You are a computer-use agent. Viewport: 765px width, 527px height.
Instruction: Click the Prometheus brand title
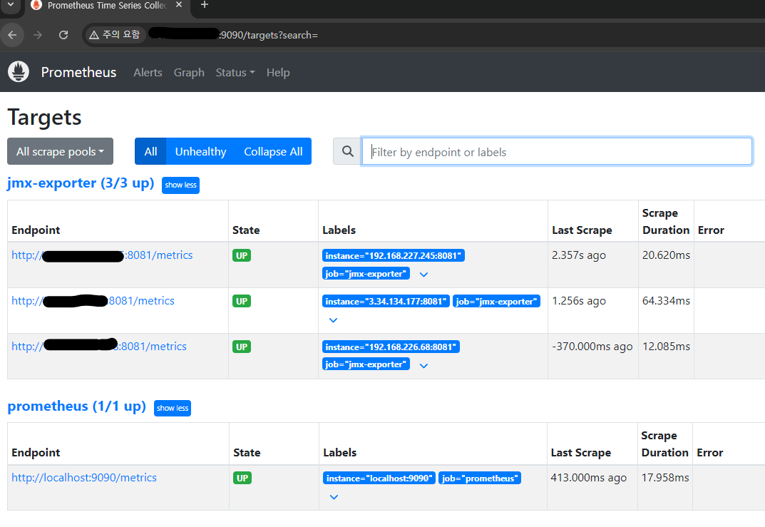pos(78,72)
